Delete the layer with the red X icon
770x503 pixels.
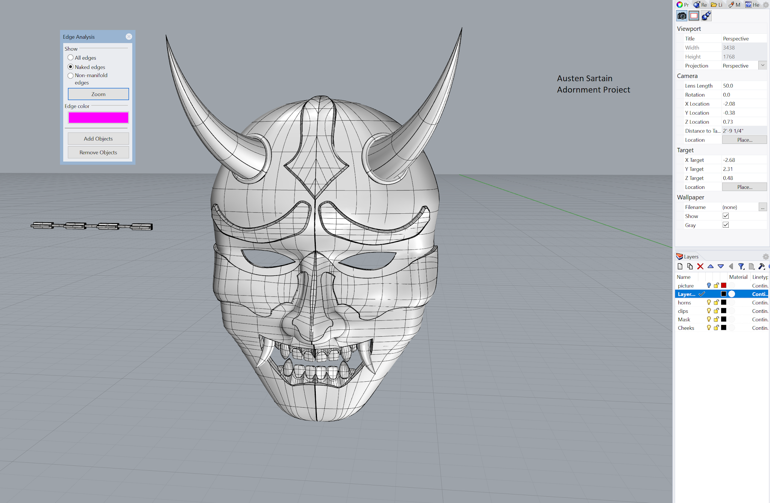700,266
